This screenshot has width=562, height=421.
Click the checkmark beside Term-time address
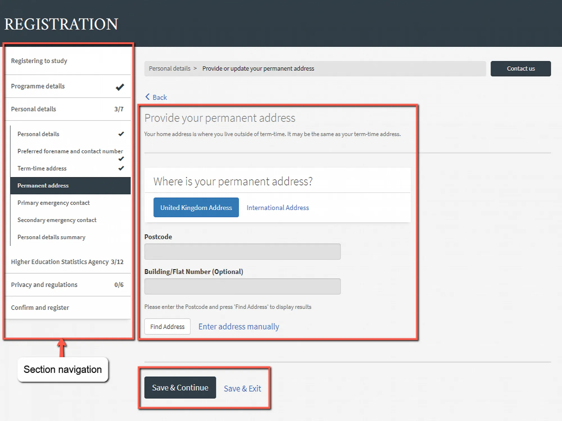point(121,168)
